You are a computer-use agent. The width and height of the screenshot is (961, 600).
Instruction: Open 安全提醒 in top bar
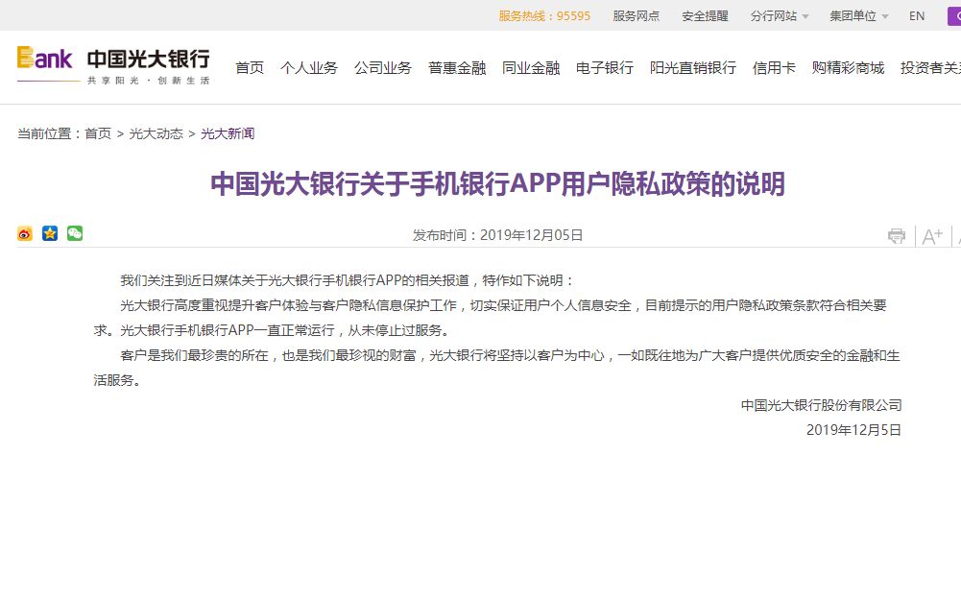705,16
